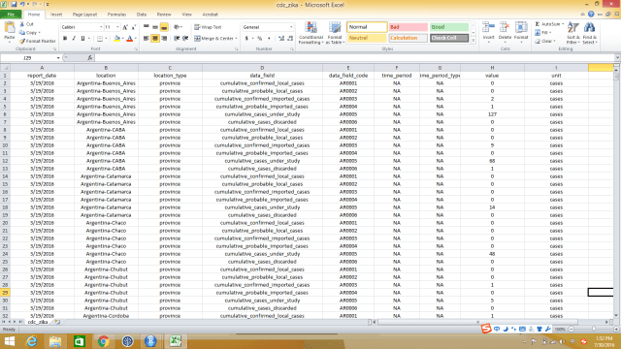Open File Explorer from the taskbar

[x=55, y=341]
